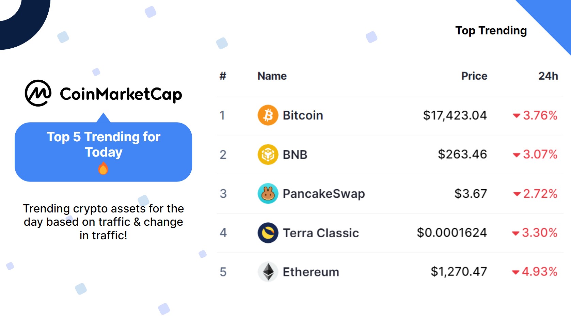
Task: Sort by the 24h column header
Action: tap(548, 76)
